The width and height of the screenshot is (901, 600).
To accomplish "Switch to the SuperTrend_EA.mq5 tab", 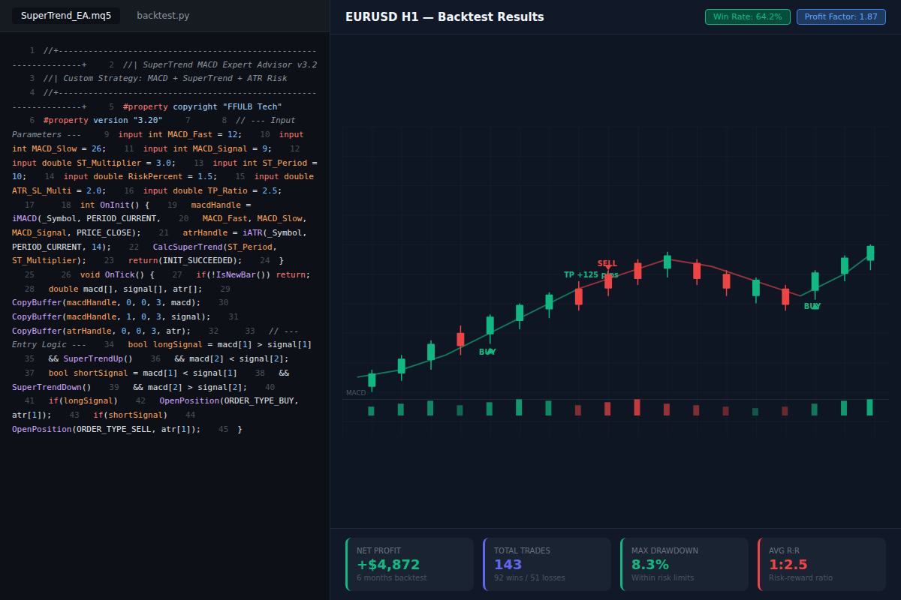I will click(66, 16).
